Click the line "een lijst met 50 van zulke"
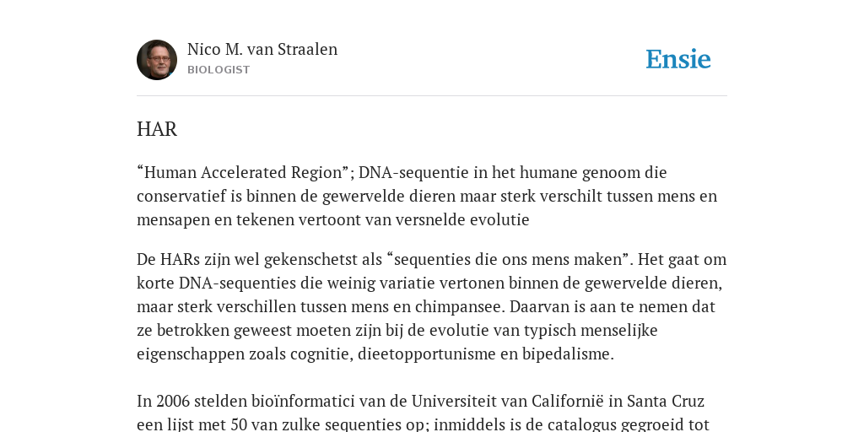864x432 pixels. tap(423, 424)
